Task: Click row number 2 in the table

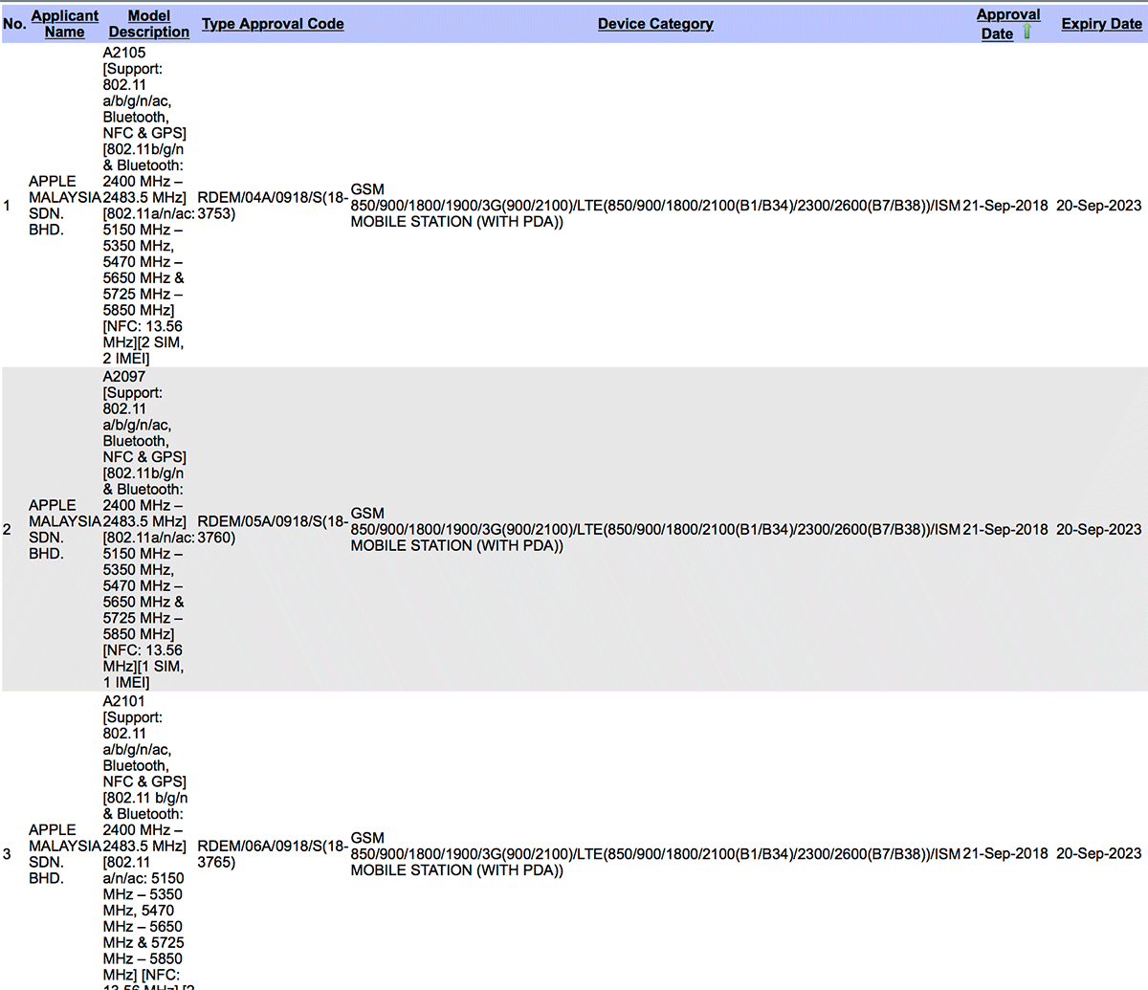Action: tap(8, 529)
